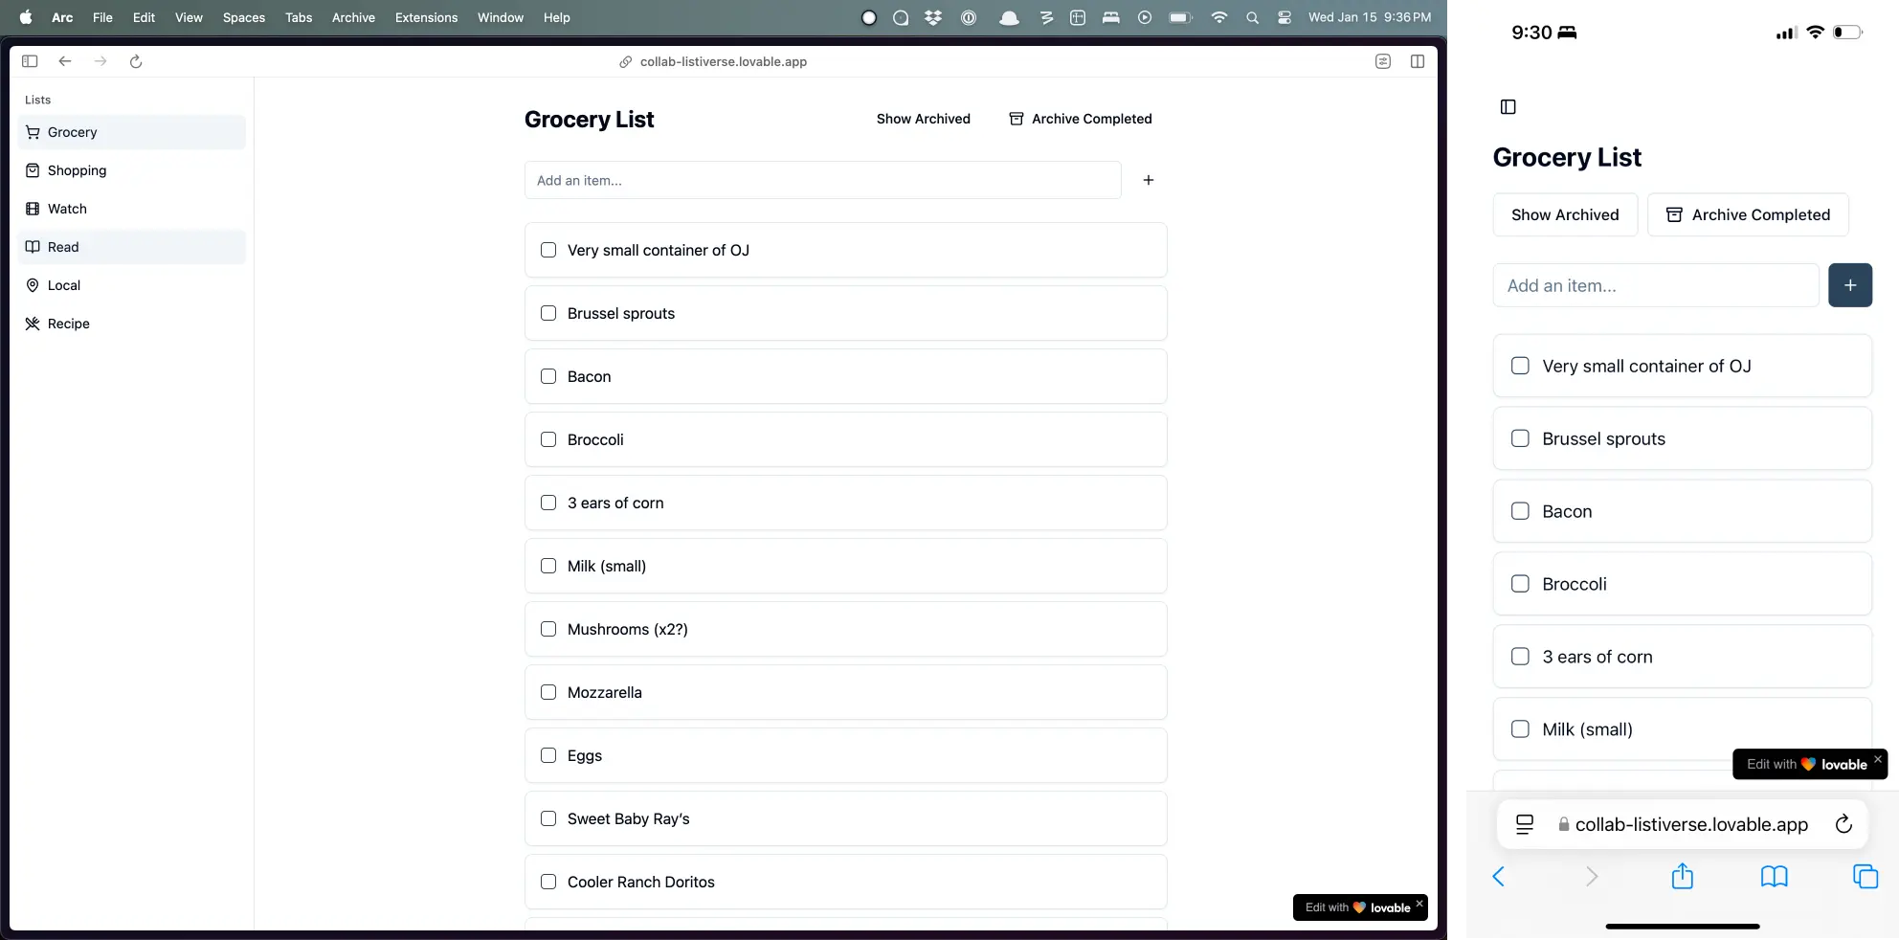The width and height of the screenshot is (1899, 940).
Task: Tap the dark plus button on phone
Action: (1850, 285)
